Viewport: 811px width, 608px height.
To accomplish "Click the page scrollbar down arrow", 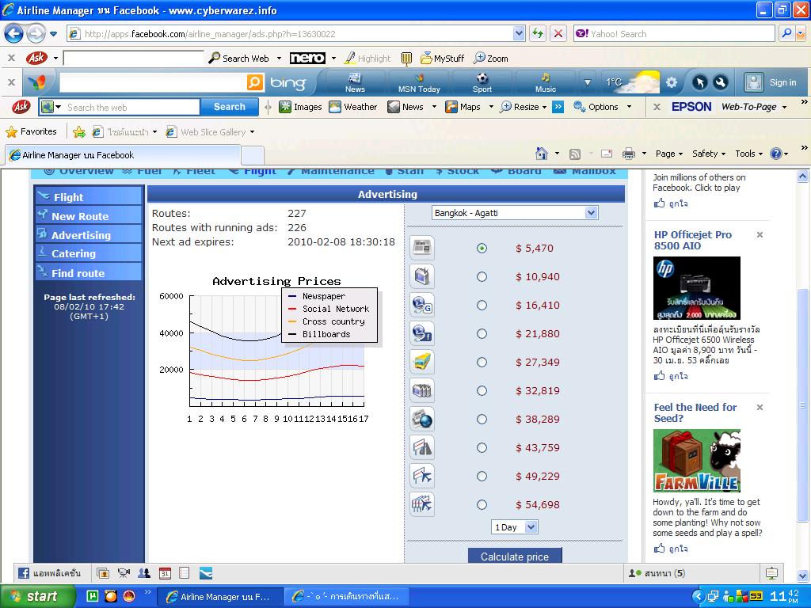I will pos(803,575).
